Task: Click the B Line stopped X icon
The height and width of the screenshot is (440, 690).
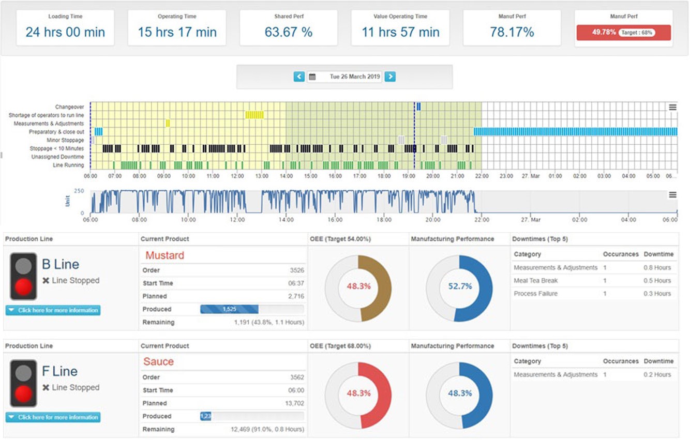Action: [46, 281]
